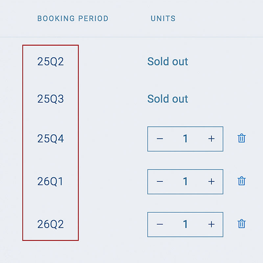
Task: Delete the 26Q2 booking row
Action: tap(242, 224)
